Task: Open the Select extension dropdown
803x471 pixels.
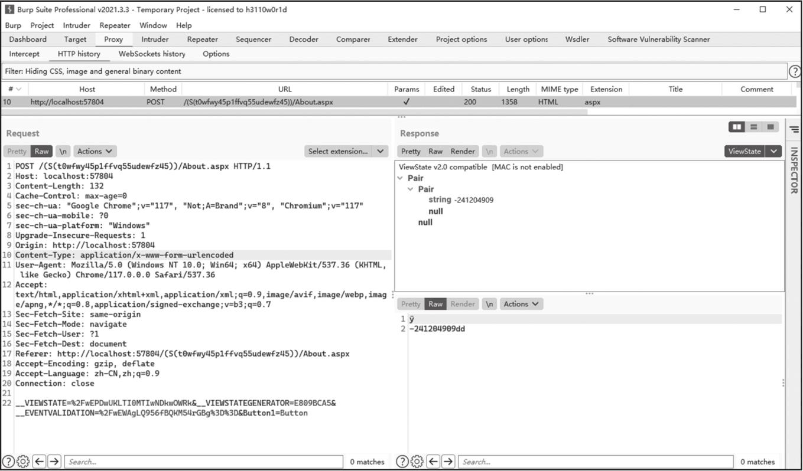Action: [x=338, y=151]
